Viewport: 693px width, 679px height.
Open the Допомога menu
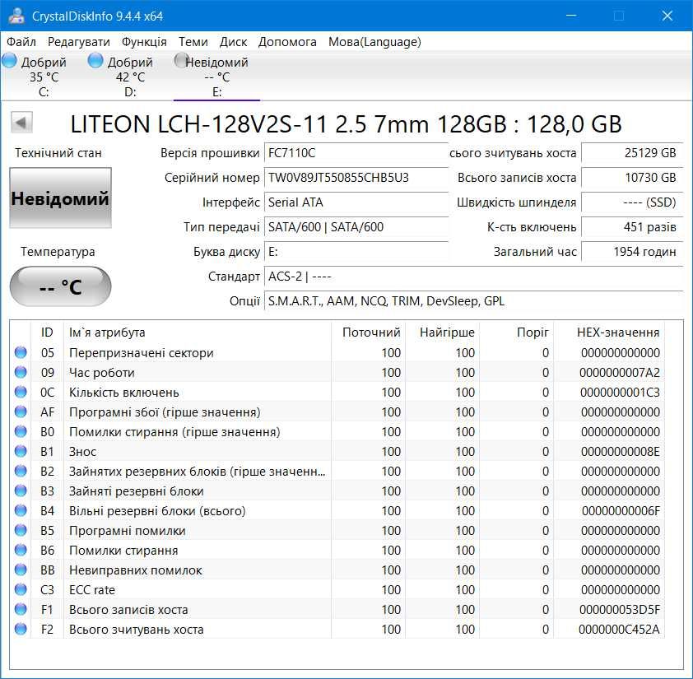click(287, 42)
